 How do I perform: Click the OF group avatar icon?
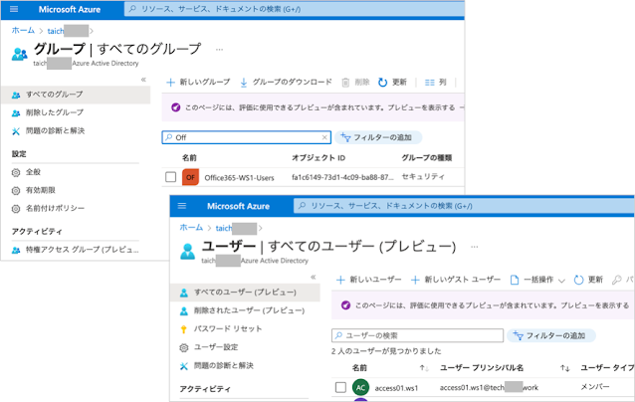[x=190, y=177]
